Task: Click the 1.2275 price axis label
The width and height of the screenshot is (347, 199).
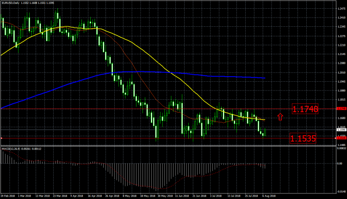Action: (x=342, y=36)
